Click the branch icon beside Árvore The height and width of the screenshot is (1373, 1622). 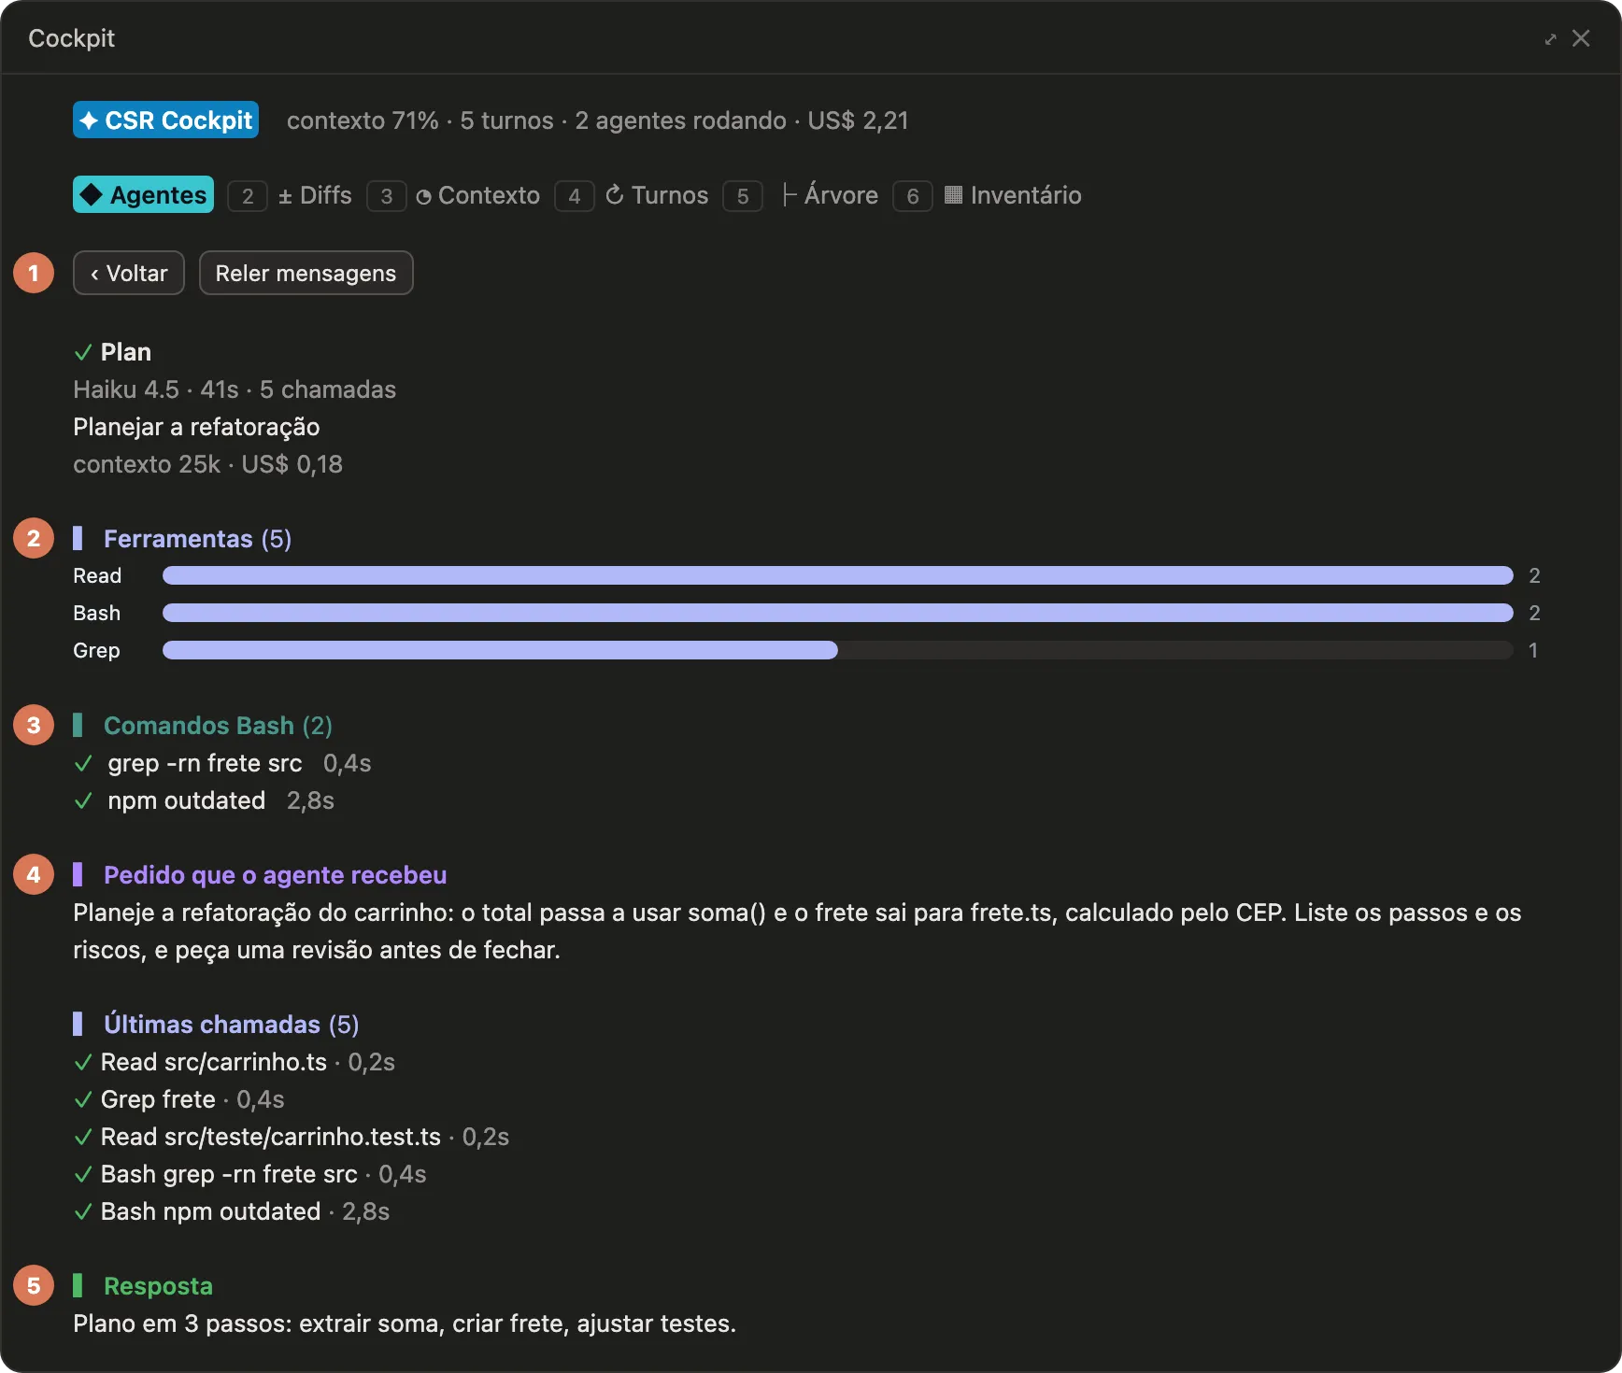pyautogui.click(x=789, y=194)
